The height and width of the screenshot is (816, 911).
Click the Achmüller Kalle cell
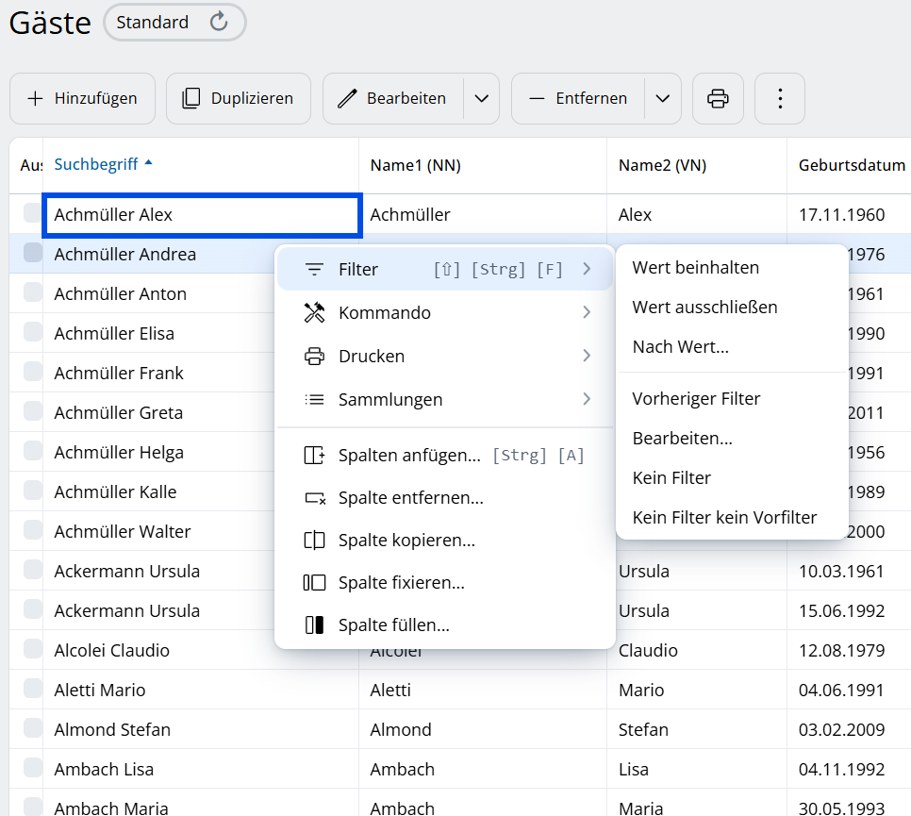[158, 492]
